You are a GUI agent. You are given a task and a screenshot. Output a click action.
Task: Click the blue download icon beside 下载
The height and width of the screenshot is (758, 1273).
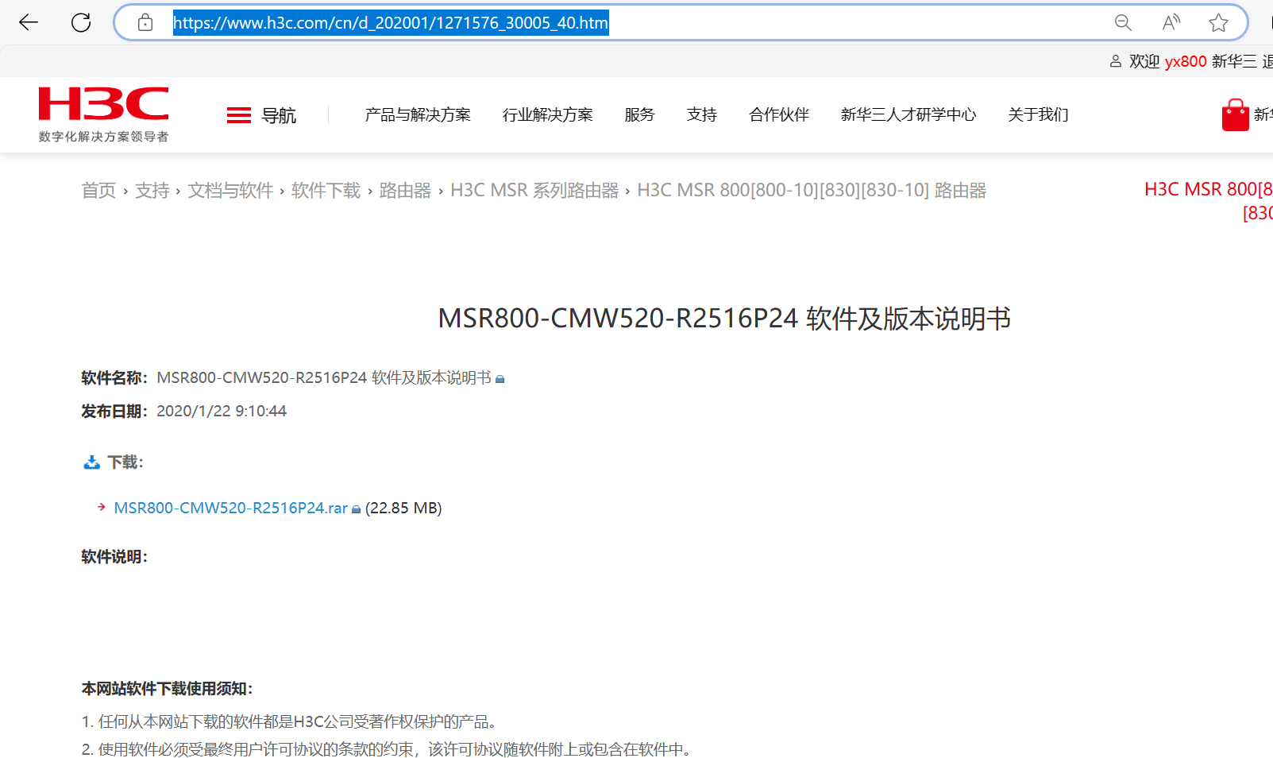click(x=92, y=462)
